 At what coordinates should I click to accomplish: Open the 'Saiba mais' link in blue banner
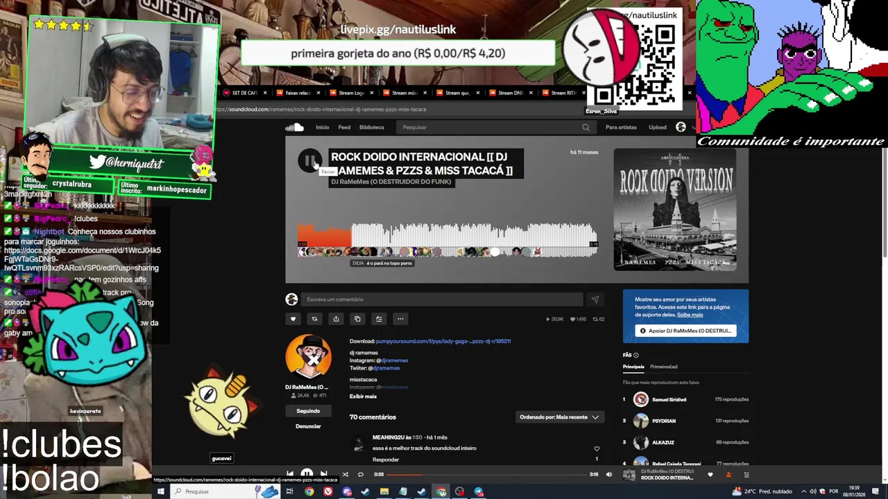(690, 315)
